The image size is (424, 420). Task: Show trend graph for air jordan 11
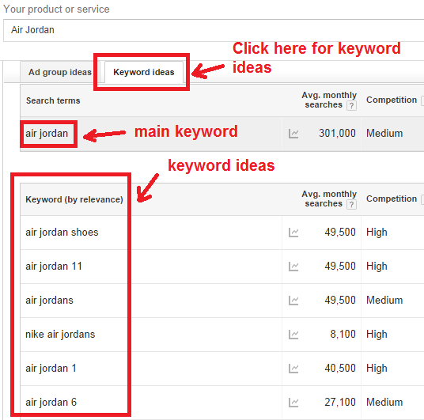pos(293,267)
